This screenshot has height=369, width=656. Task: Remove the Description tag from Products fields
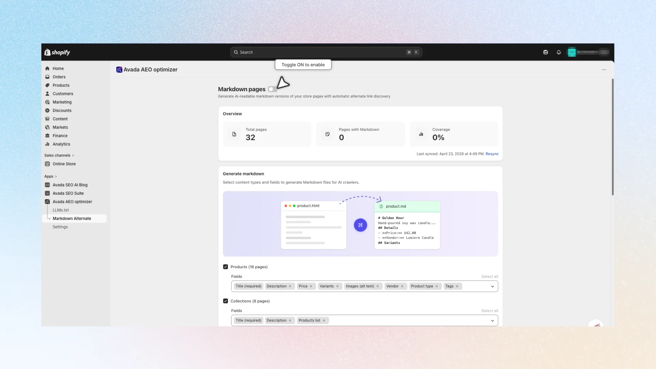[x=290, y=286]
